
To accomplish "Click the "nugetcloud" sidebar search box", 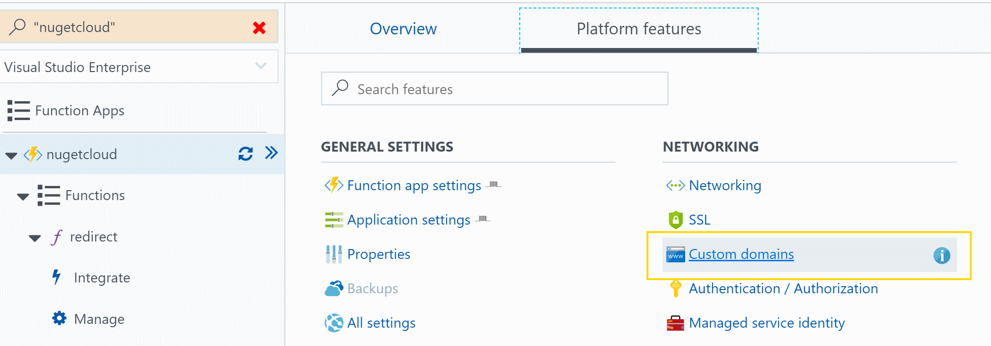I will tap(139, 27).
